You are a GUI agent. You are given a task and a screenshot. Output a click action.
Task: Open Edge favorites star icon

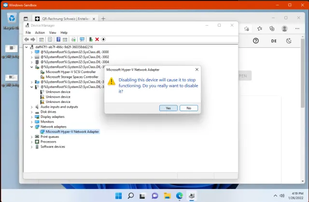click(260, 29)
